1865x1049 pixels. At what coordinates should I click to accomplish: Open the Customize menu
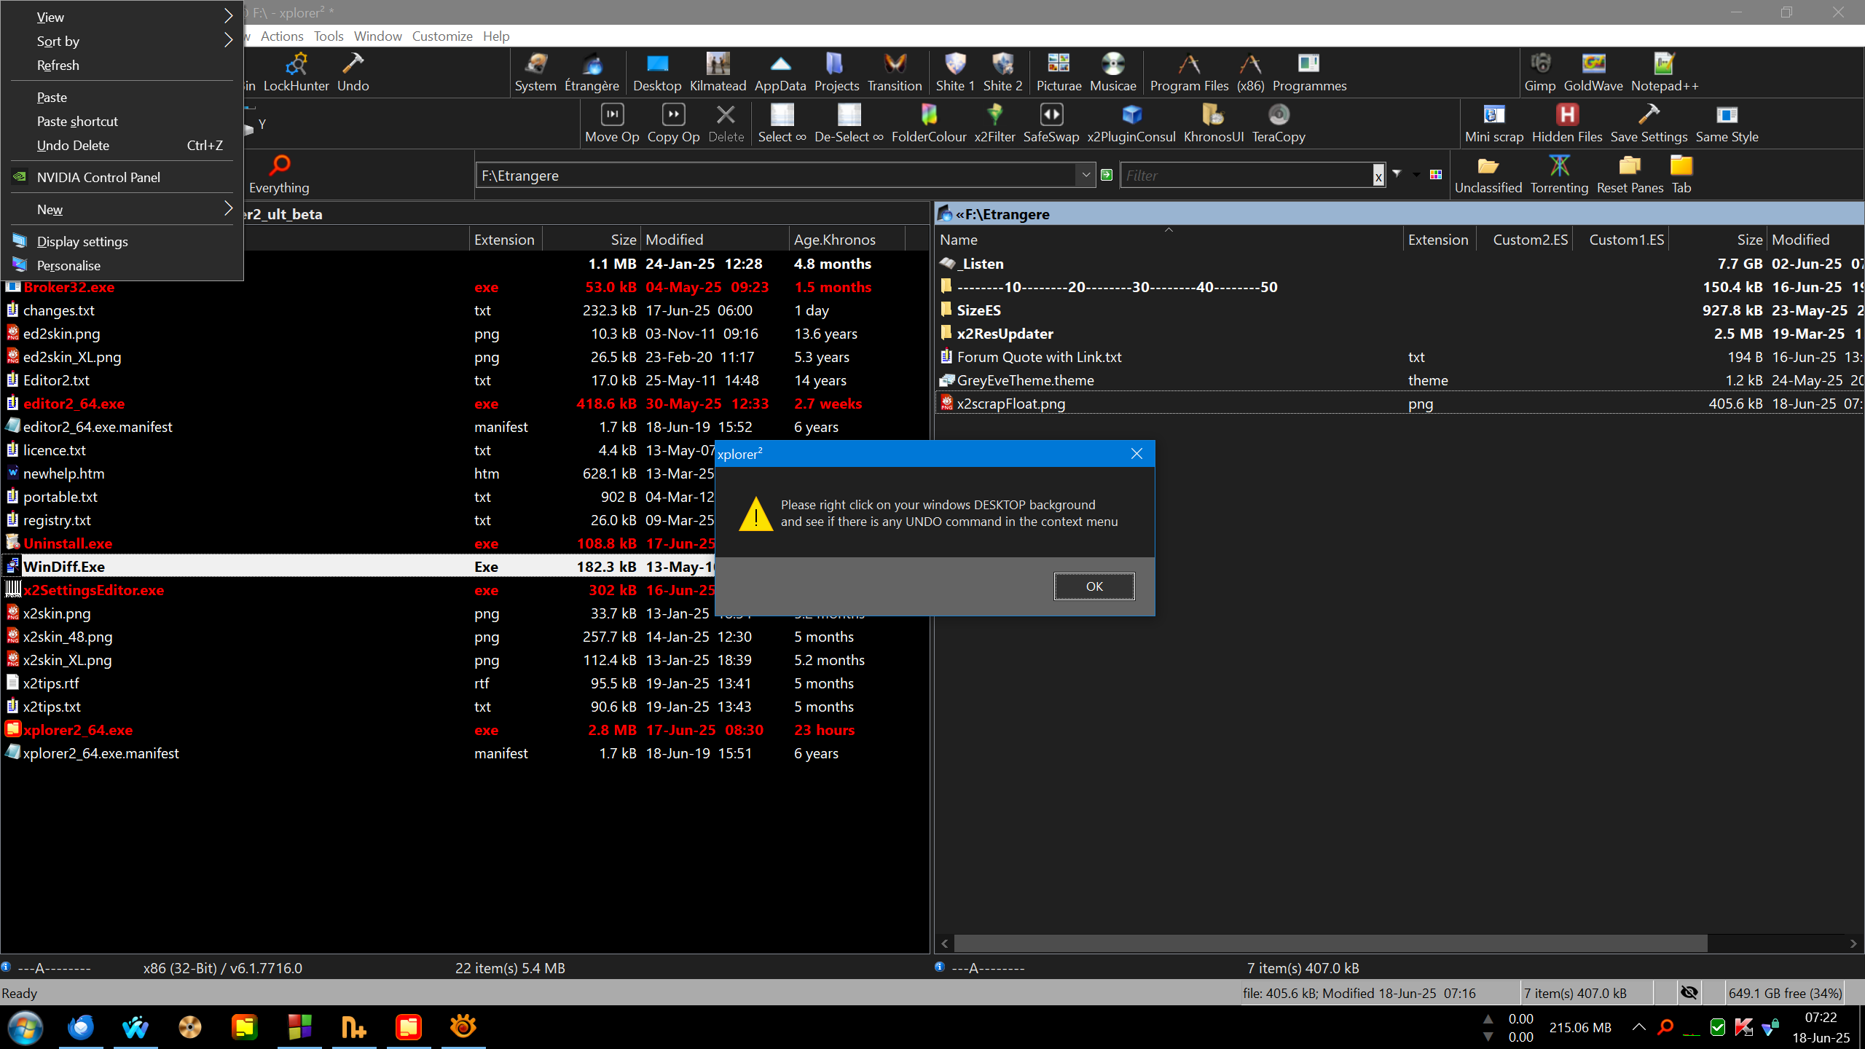pos(441,36)
